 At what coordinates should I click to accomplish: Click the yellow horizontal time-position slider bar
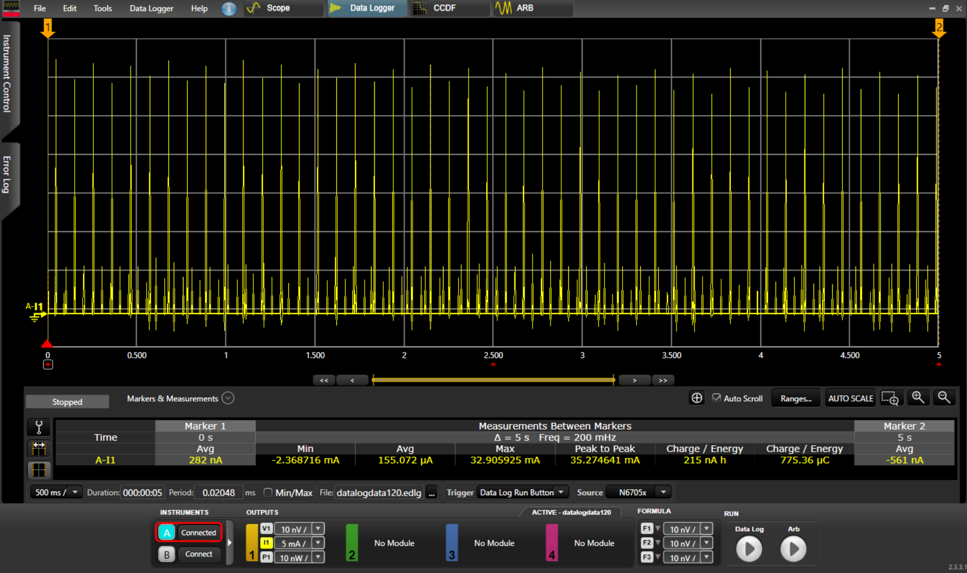[x=493, y=380]
